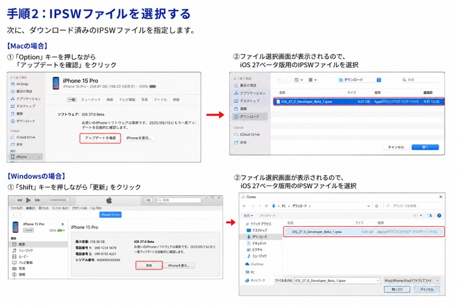Viewport: 457px width, 305px height.
Task: Click the iTunes fast-forward button
Action: tap(38, 200)
